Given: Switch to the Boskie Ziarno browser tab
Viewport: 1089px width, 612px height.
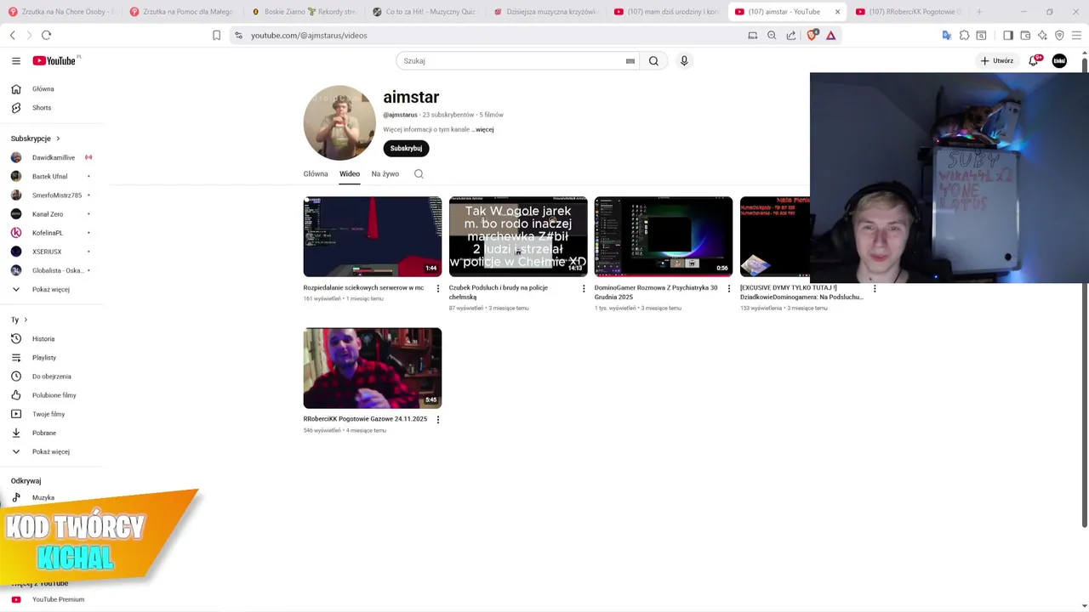Looking at the screenshot, I should point(304,12).
